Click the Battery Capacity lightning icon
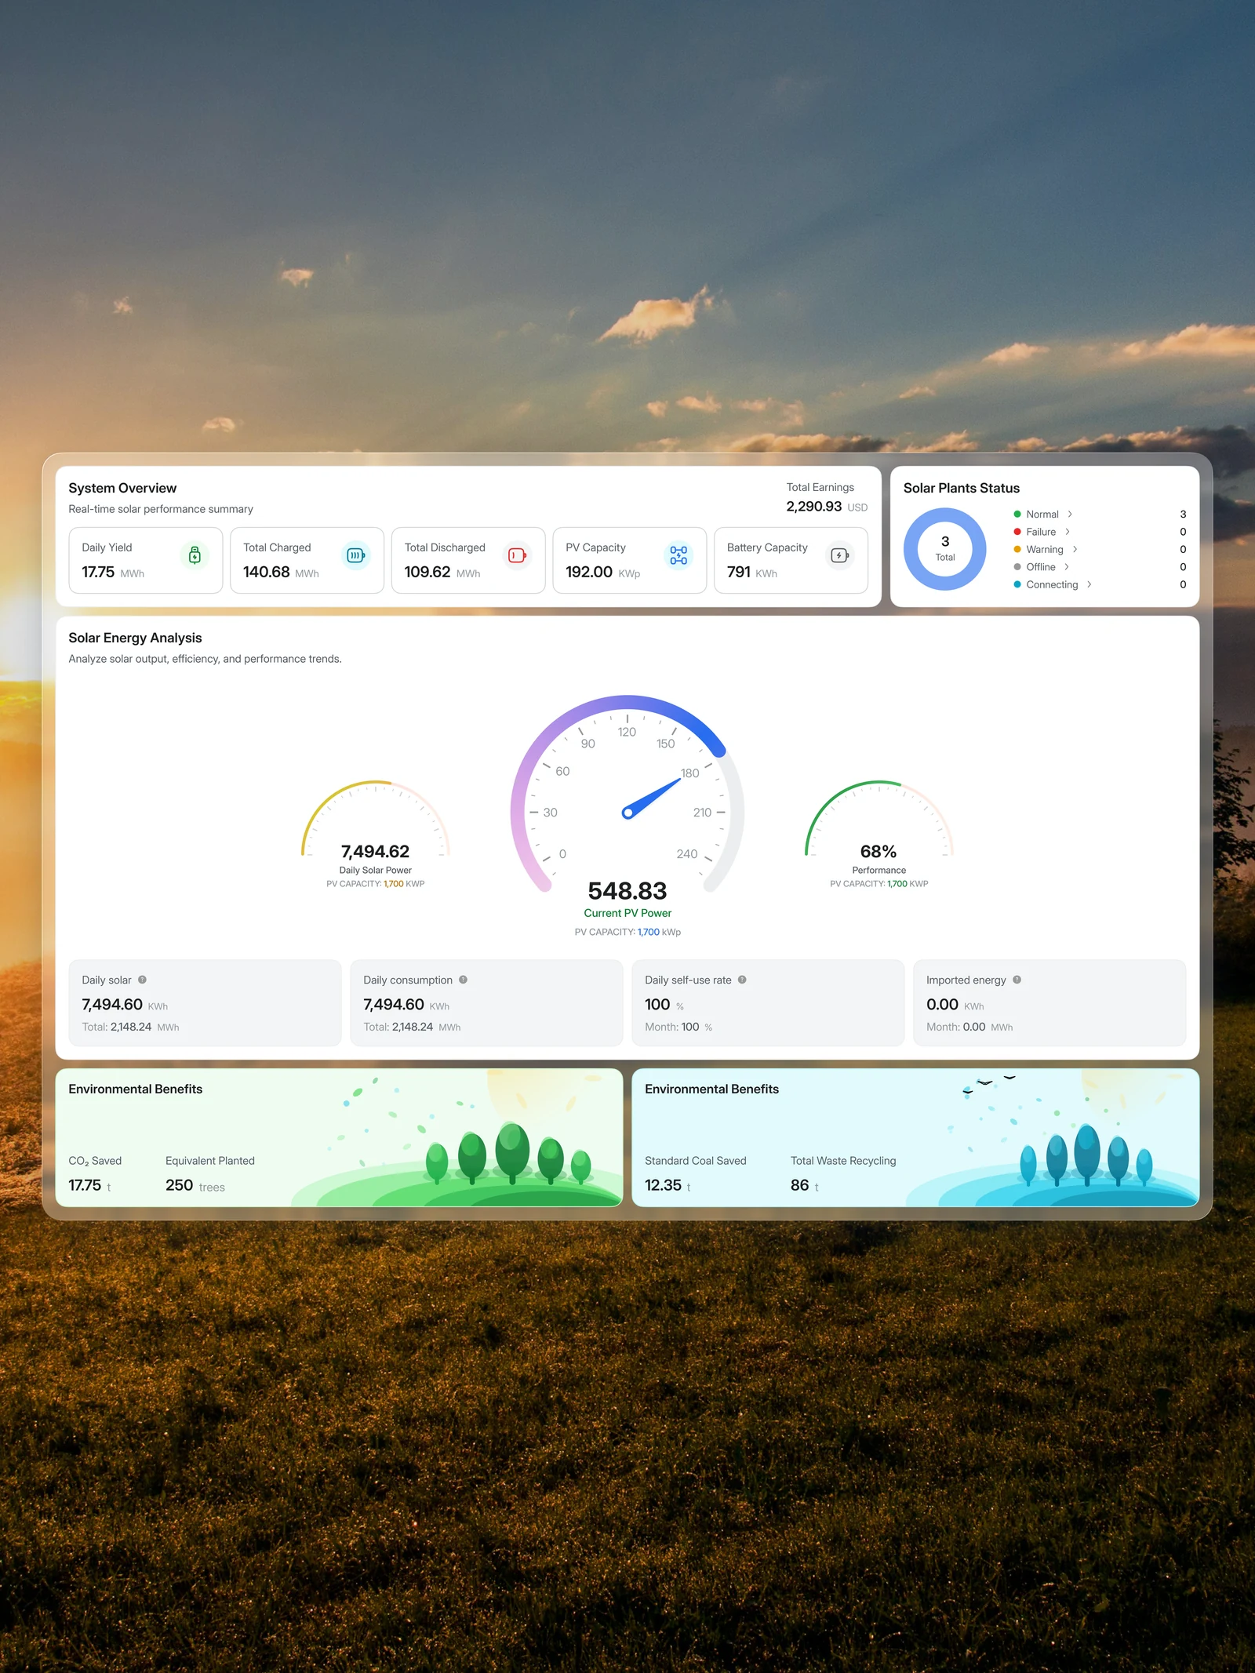 pos(839,555)
